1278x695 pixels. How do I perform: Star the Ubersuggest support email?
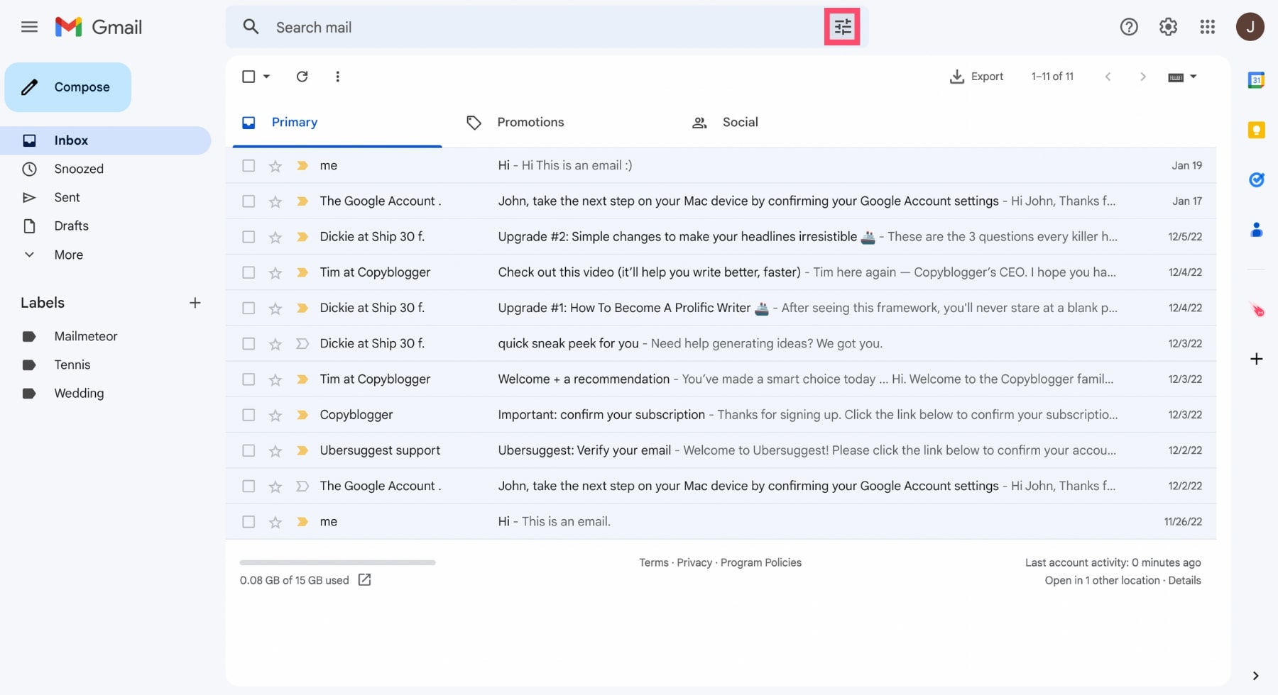click(275, 451)
